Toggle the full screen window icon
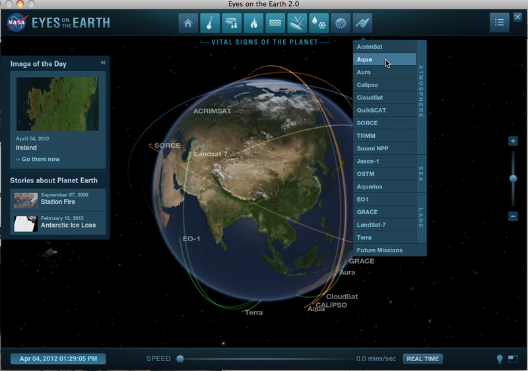Screen dimensions: 528x371 (x=513, y=359)
